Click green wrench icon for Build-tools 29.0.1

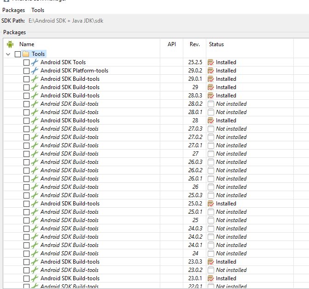(35, 79)
